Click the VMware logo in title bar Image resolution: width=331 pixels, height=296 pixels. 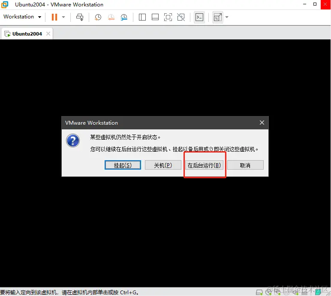pos(5,4)
